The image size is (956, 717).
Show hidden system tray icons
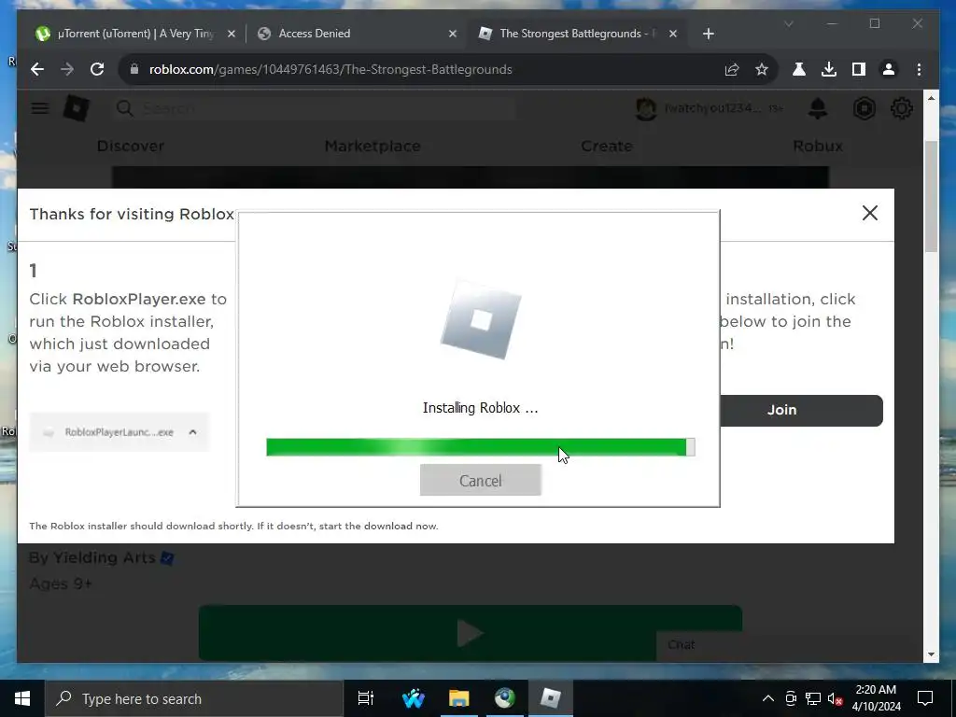click(x=768, y=698)
